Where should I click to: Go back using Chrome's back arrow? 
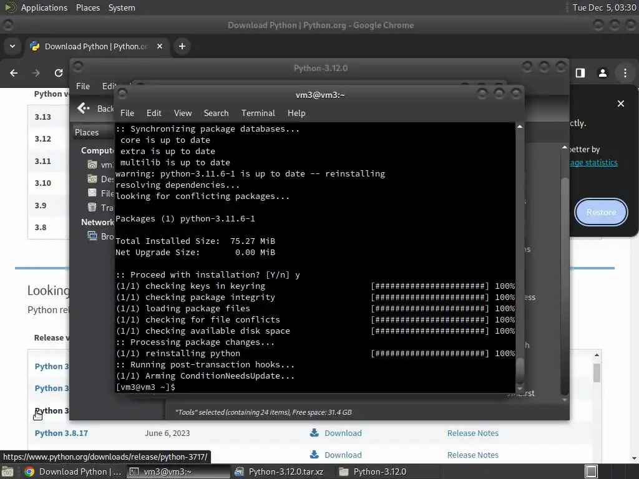click(14, 73)
